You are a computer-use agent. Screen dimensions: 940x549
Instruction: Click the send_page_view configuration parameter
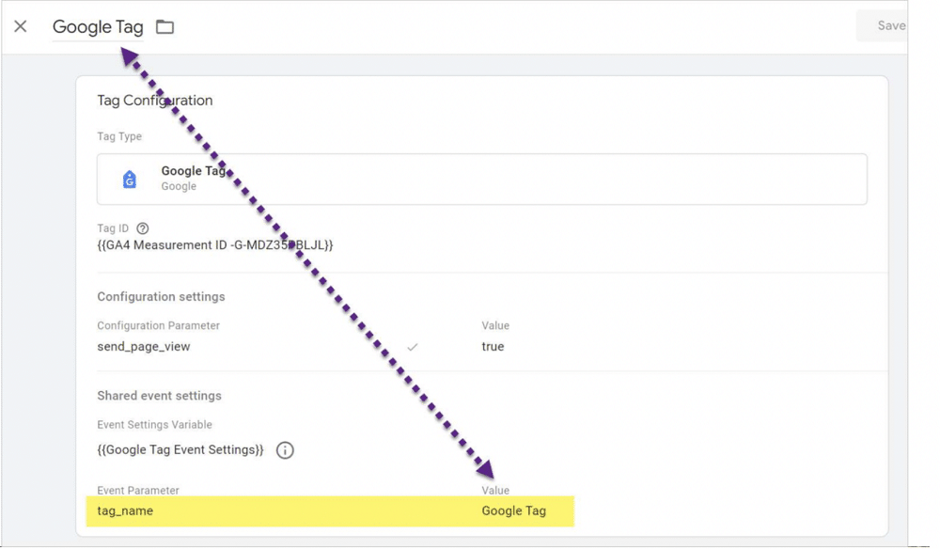pos(144,347)
